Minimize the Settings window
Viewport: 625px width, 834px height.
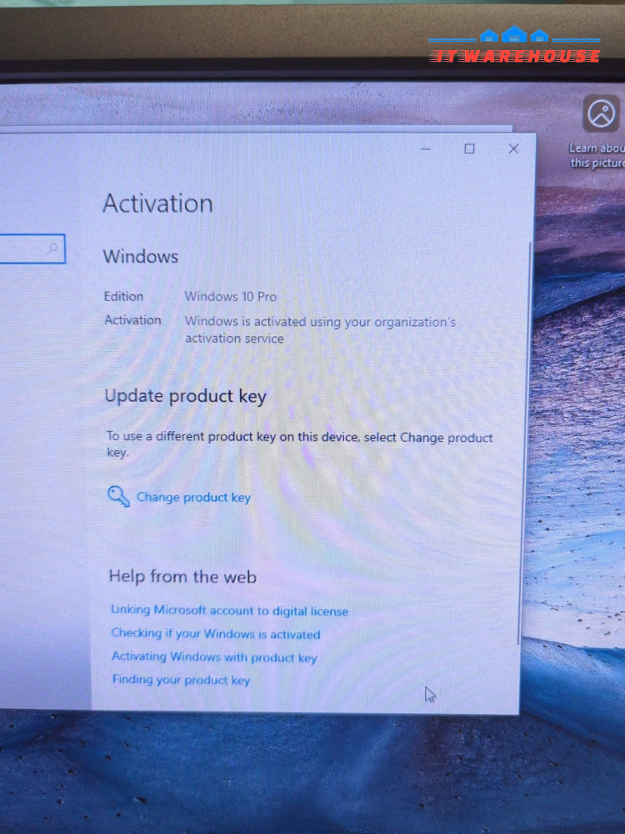[425, 149]
